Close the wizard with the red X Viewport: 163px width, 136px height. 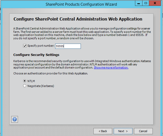[155, 3]
